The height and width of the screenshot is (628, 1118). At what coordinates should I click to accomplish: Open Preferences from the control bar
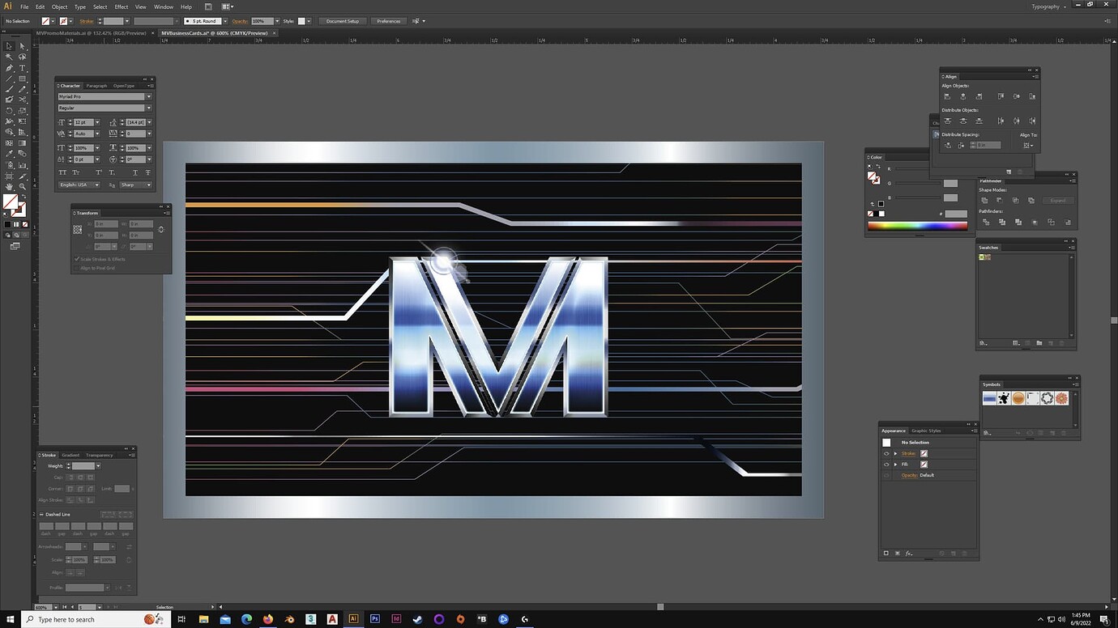pos(388,21)
